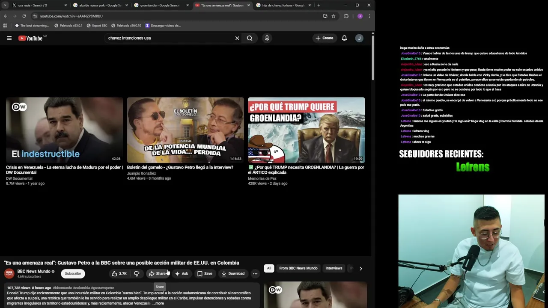Open 'Export SBC' bookmark
The height and width of the screenshot is (308, 548).
pos(97,26)
